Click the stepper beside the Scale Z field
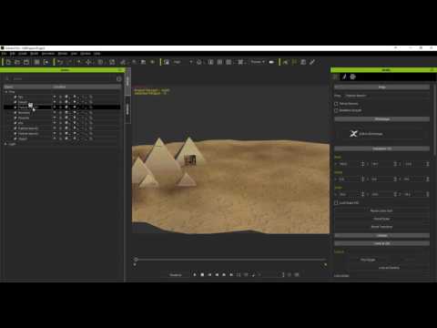Viewport: 437px width, 328px height. pos(428,194)
